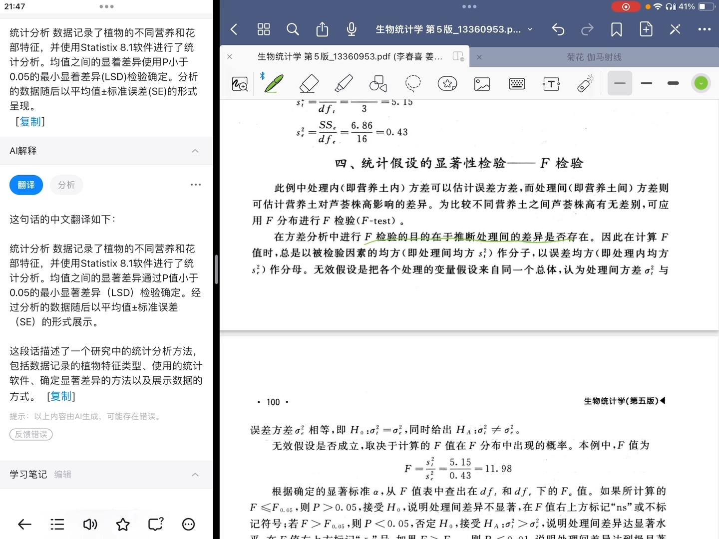Start audio recording with microphone icon
Screen dimensions: 719x539
coord(352,29)
